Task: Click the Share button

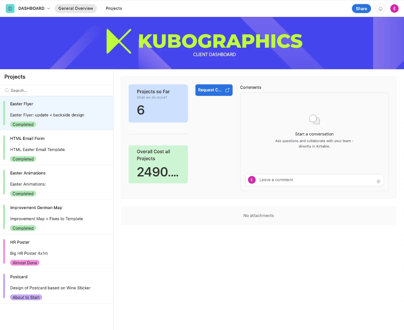Action: 361,9
